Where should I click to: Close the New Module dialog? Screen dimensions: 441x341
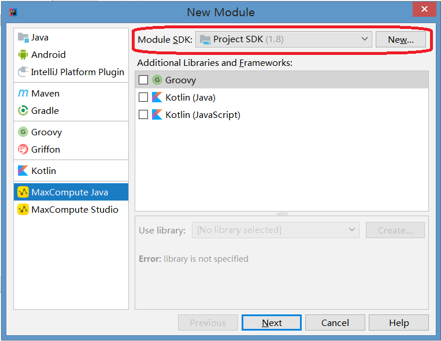(424, 9)
